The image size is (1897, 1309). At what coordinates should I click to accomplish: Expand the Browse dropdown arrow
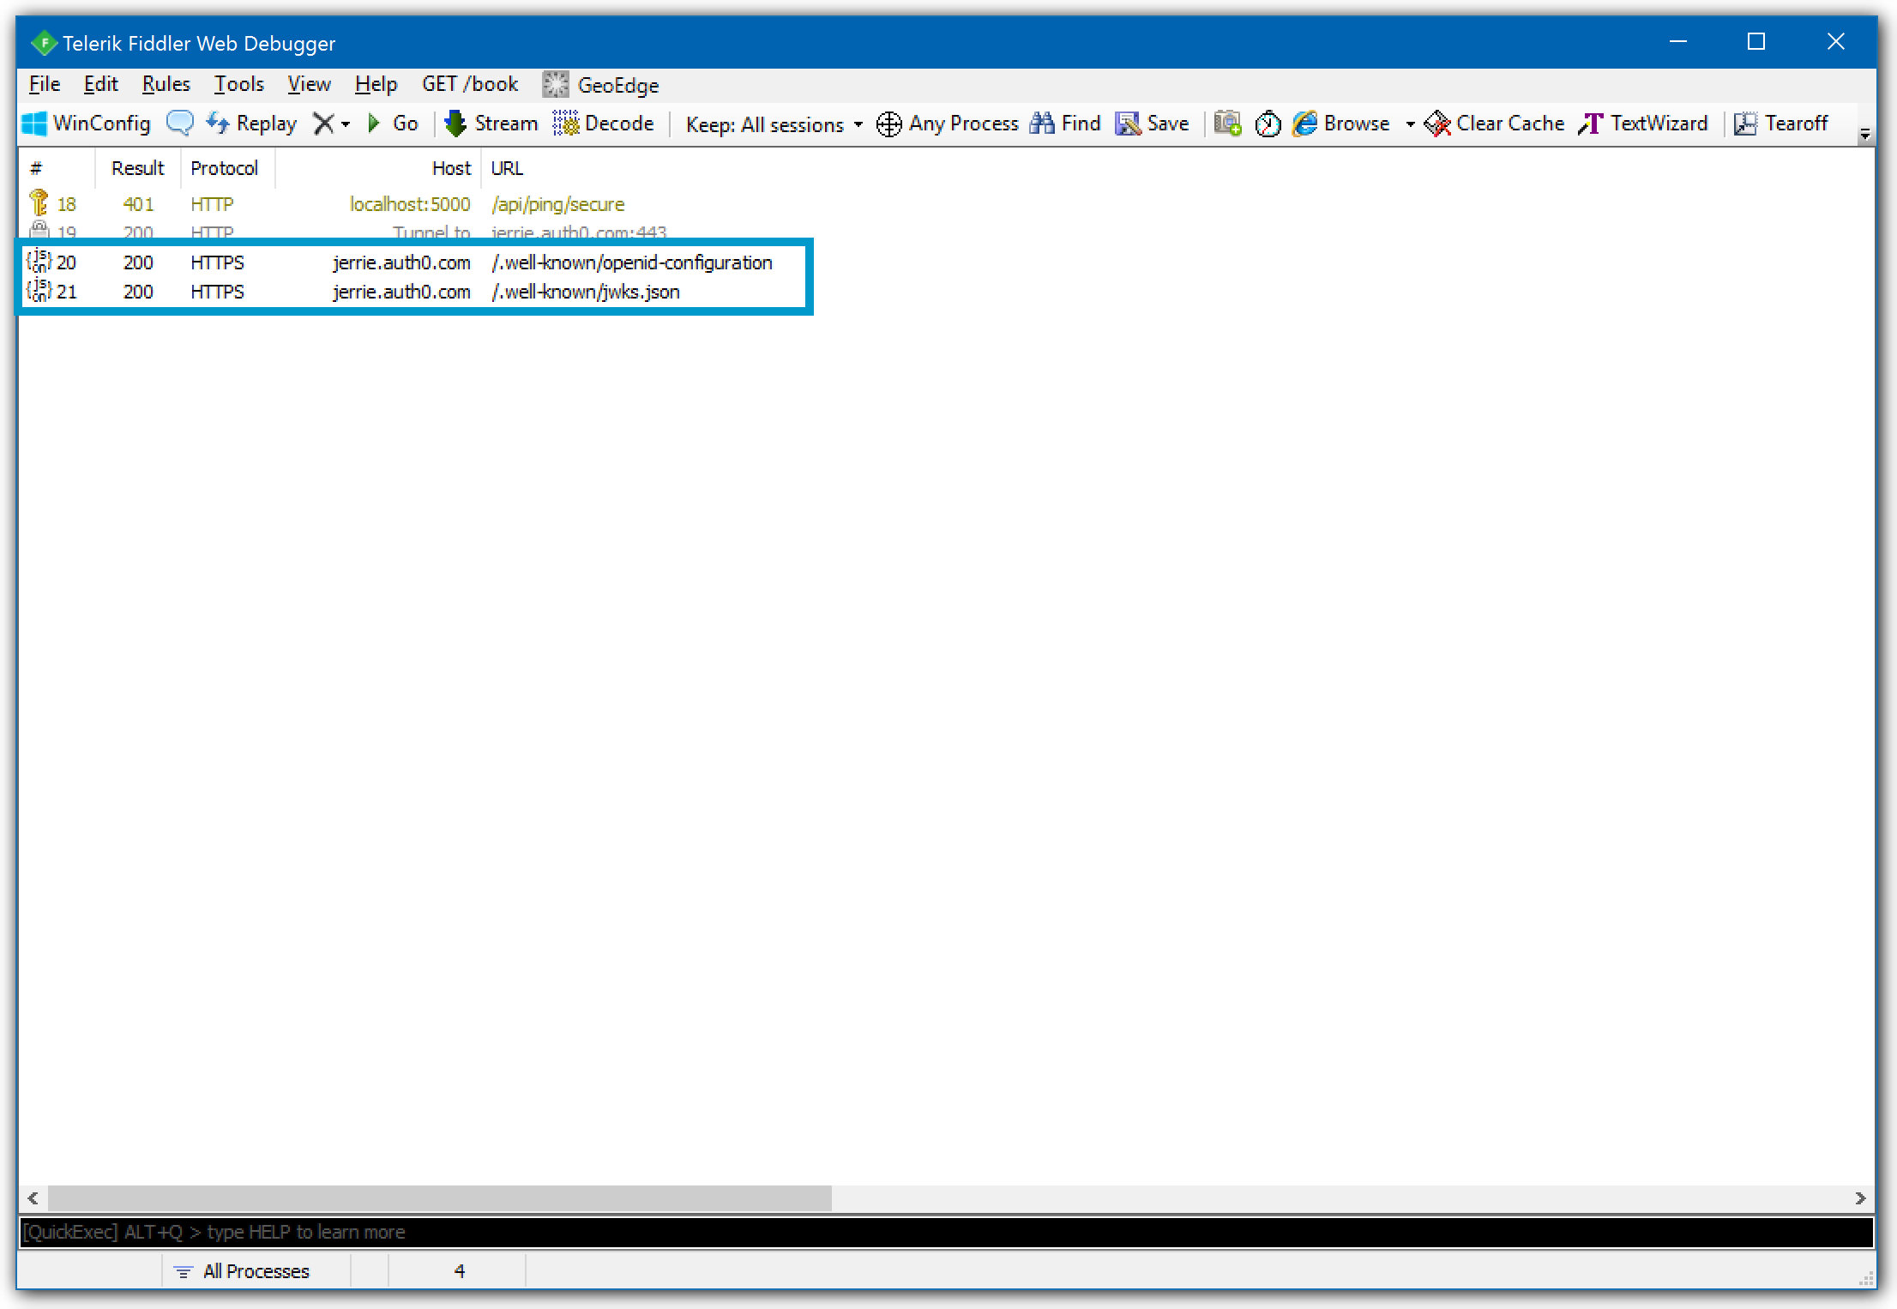[1410, 125]
